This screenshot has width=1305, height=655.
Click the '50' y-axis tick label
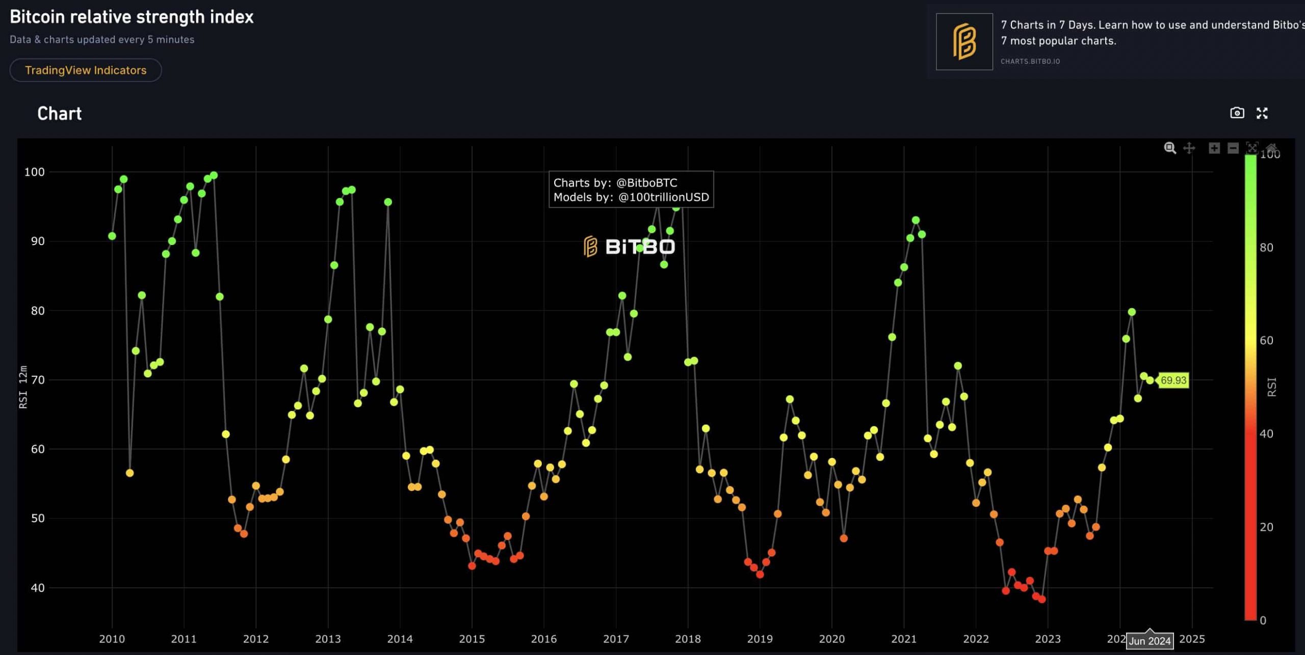tap(38, 518)
